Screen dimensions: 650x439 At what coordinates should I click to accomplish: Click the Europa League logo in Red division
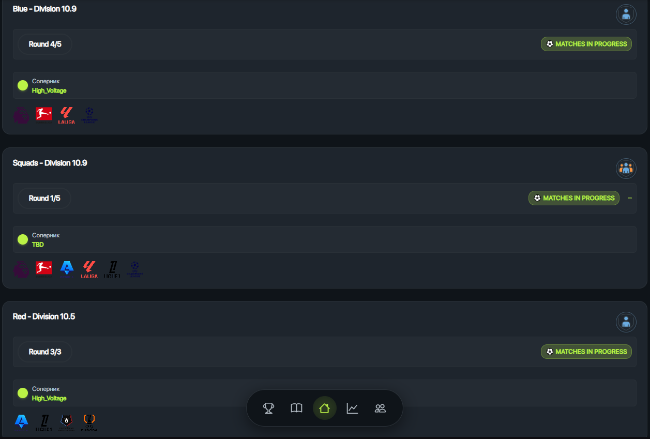coord(89,422)
